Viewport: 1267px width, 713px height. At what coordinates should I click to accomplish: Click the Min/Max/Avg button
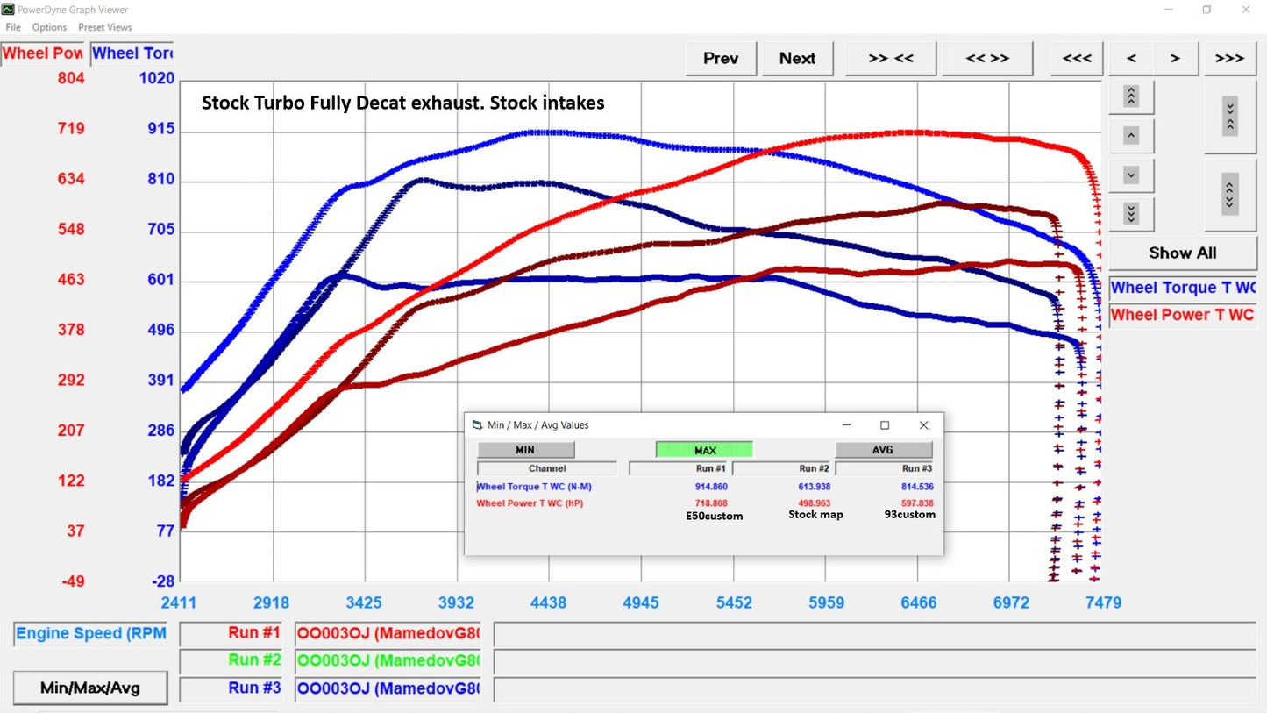[89, 688]
